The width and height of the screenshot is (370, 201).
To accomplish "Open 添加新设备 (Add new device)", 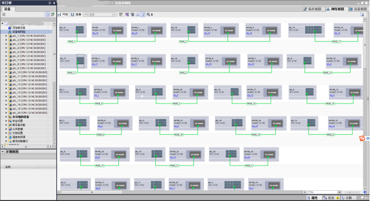I will (19, 28).
